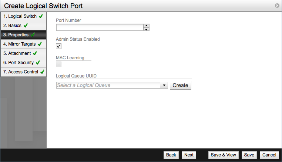Create a new logical queue
This screenshot has width=282, height=162.
click(181, 85)
